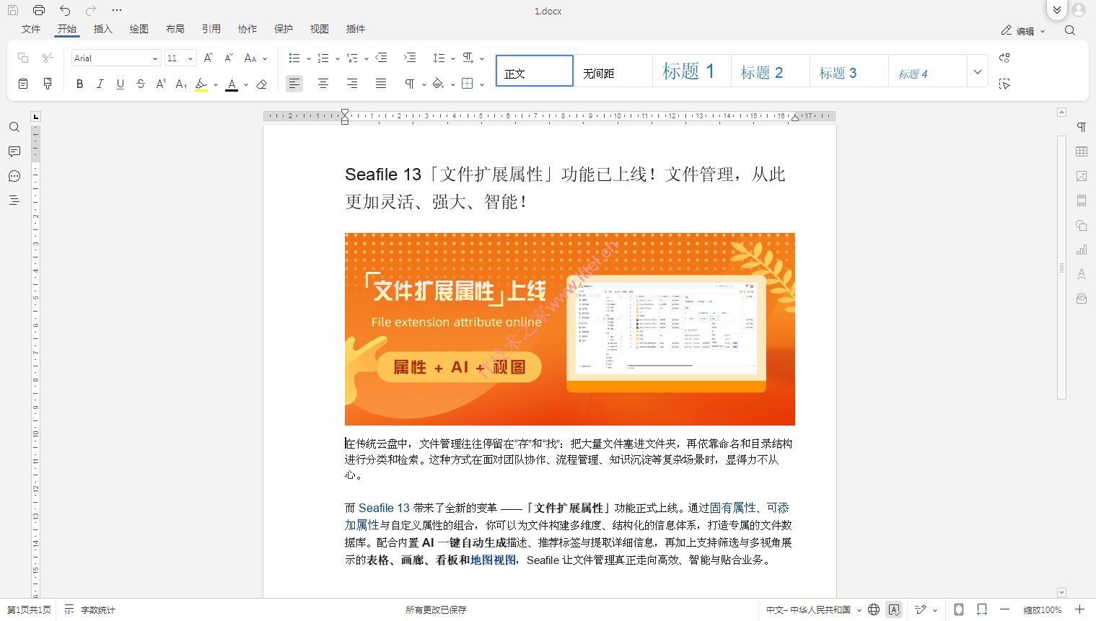This screenshot has width=1096, height=621.
Task: Click the font color red A swatch
Action: pyautogui.click(x=232, y=84)
